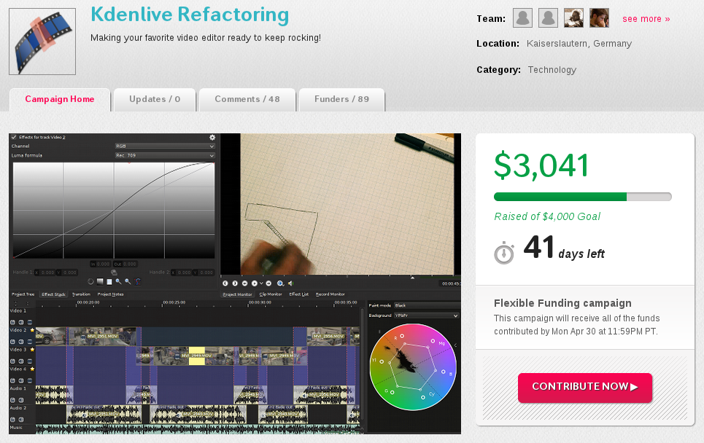
Task: Click the grid lines icon below the curve
Action: point(109,281)
